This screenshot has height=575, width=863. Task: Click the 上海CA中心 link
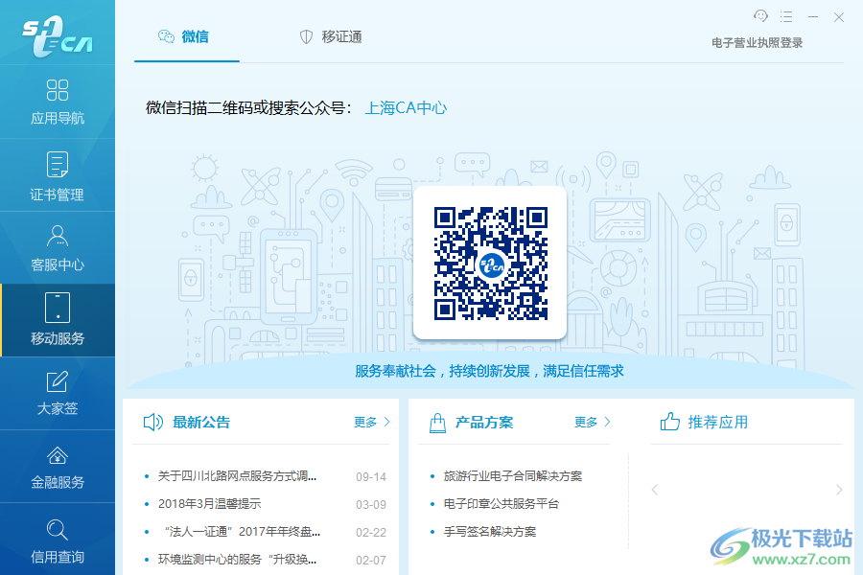[407, 108]
